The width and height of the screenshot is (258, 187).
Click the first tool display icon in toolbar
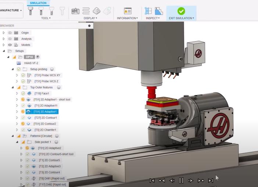[31, 11]
